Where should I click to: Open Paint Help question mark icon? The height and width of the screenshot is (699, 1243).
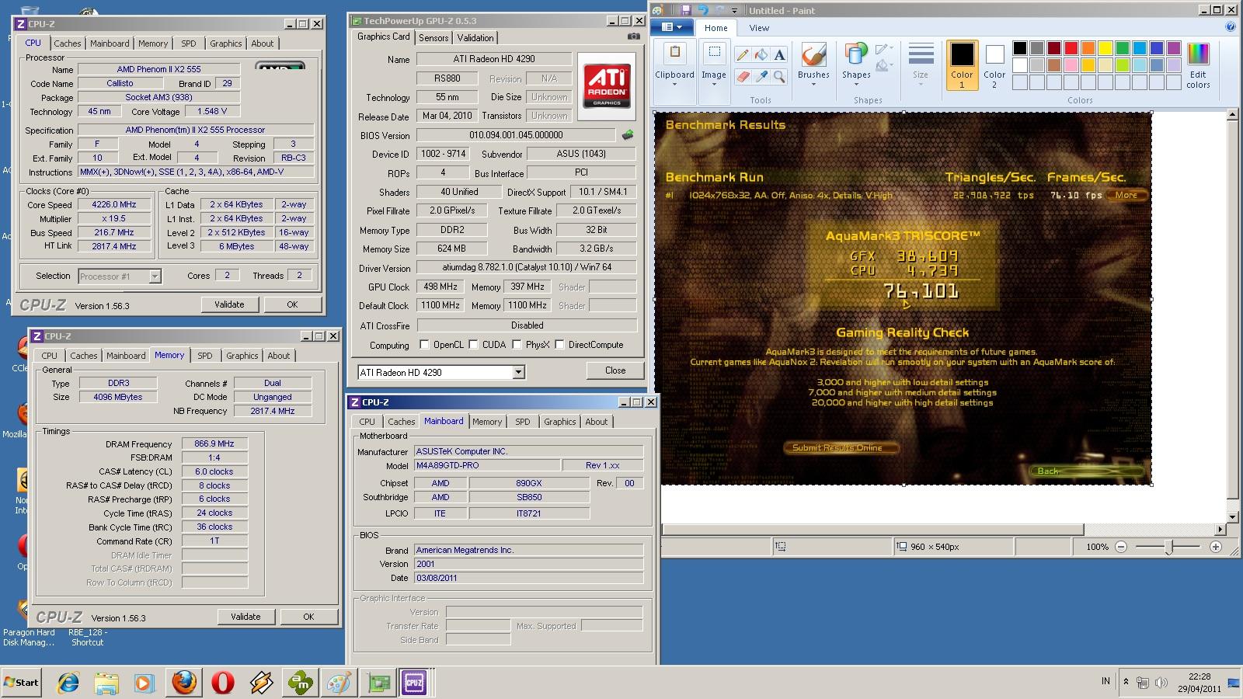coord(1231,27)
